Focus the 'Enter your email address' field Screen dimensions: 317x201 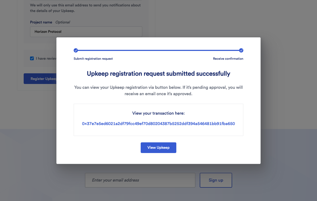tap(140, 180)
